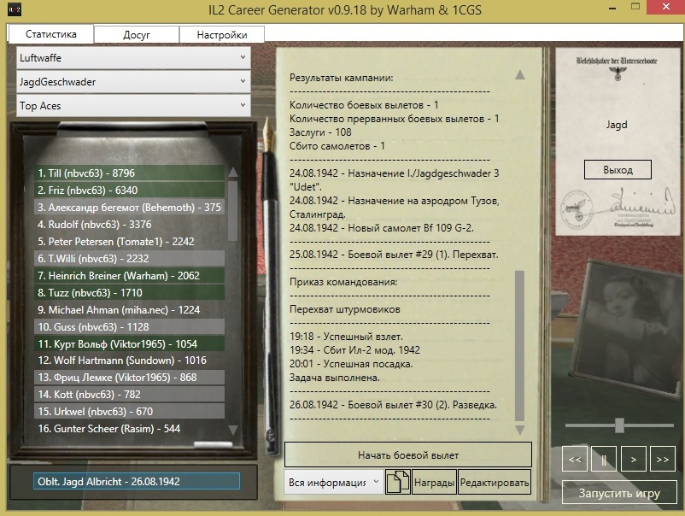Click the Выход exit button
This screenshot has width=685, height=516.
click(618, 169)
